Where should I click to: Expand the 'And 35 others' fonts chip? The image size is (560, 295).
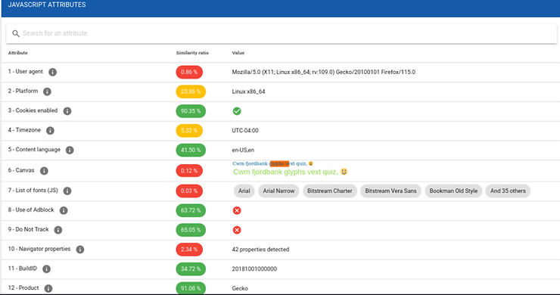tap(508, 191)
